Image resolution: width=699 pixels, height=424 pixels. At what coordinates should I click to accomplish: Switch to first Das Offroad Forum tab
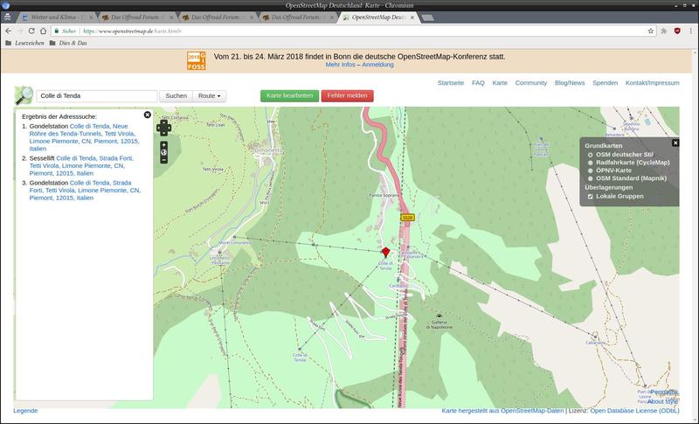click(x=137, y=17)
